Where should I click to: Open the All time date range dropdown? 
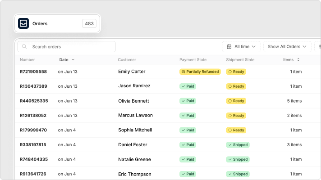241,47
